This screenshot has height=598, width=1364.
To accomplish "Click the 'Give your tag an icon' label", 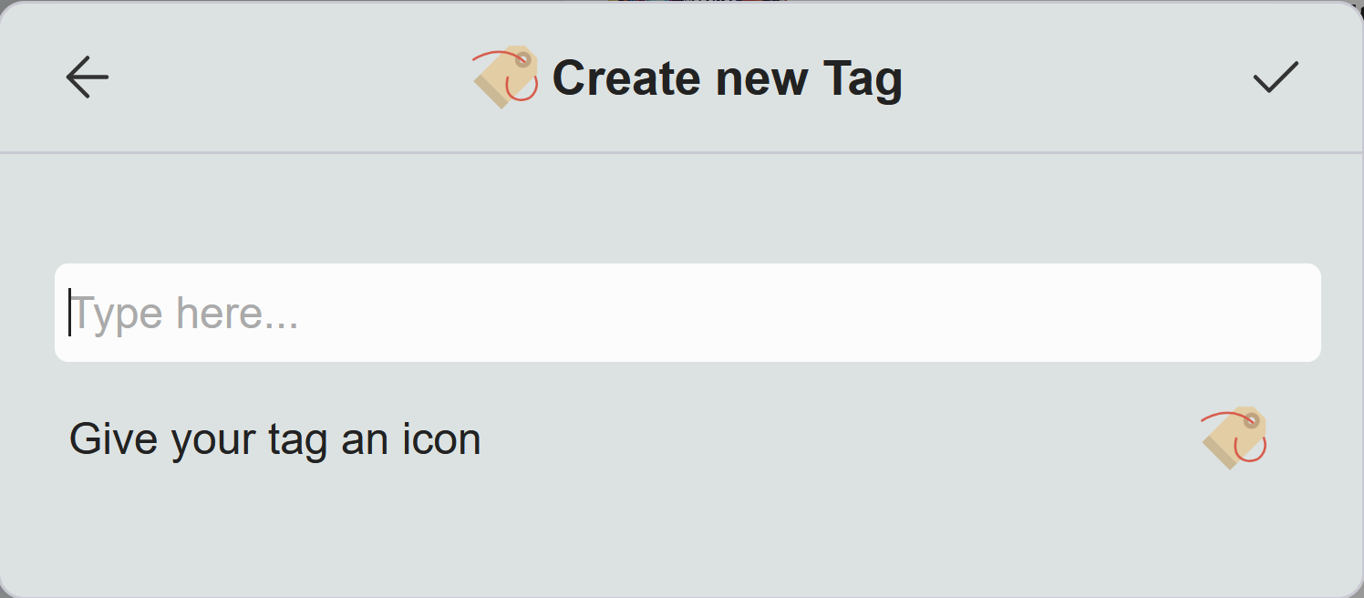I will coord(274,438).
